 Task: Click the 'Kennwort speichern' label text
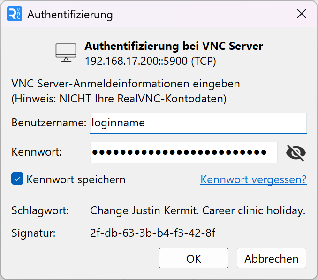pyautogui.click(x=76, y=179)
